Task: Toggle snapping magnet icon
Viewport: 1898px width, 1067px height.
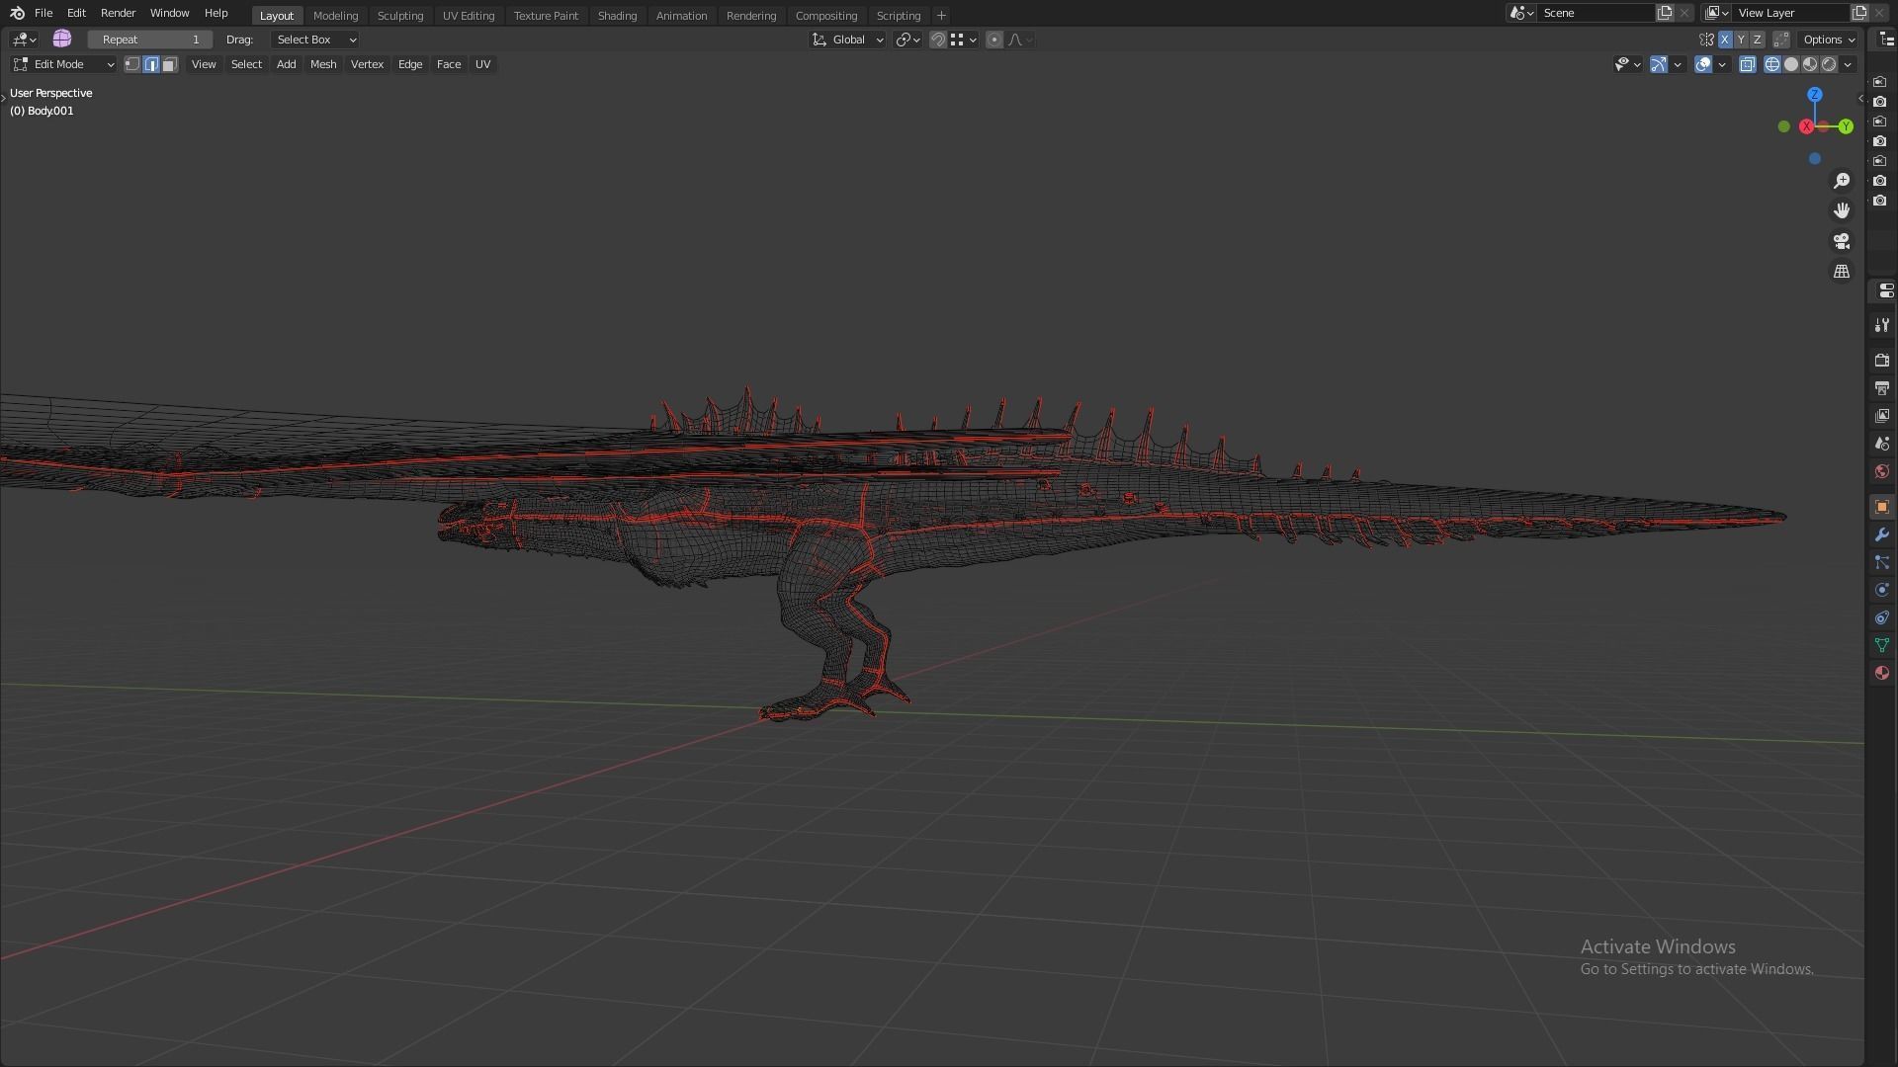Action: click(x=938, y=40)
